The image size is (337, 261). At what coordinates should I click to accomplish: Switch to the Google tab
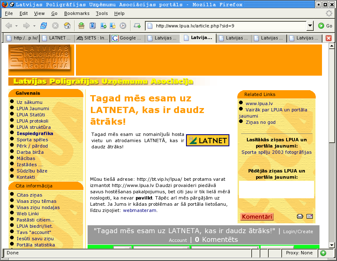tap(127, 38)
